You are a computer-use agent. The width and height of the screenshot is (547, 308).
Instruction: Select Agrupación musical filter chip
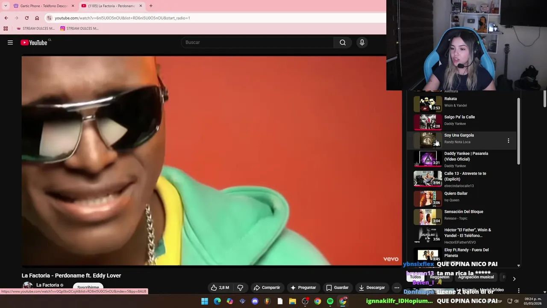click(476, 277)
